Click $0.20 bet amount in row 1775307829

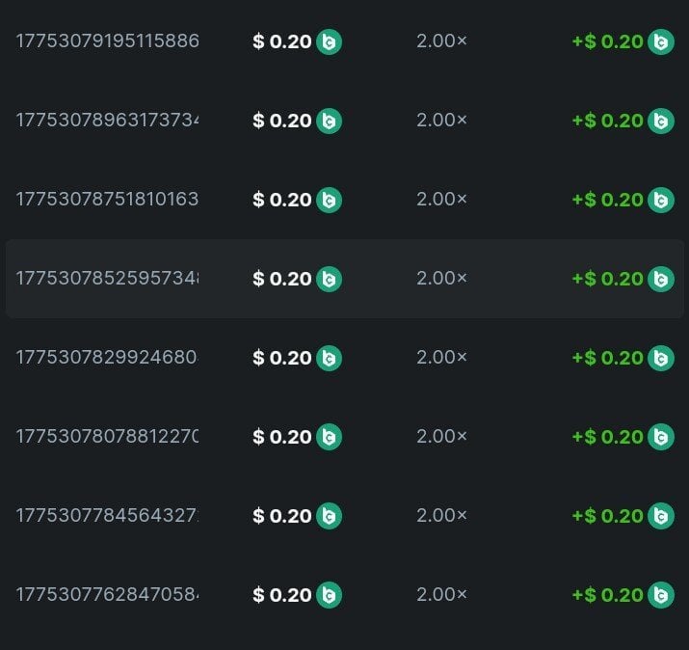point(282,358)
